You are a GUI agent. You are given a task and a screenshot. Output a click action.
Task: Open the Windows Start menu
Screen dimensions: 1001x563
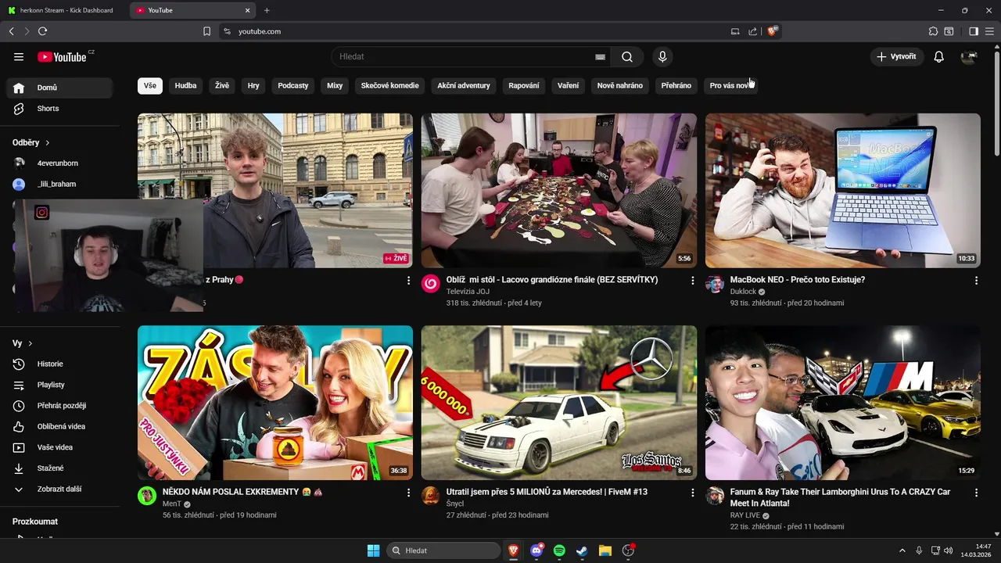373,550
